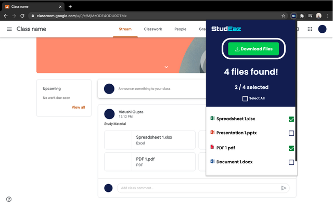Click the browser back arrow
Image resolution: width=333 pixels, height=208 pixels.
pos(6,16)
